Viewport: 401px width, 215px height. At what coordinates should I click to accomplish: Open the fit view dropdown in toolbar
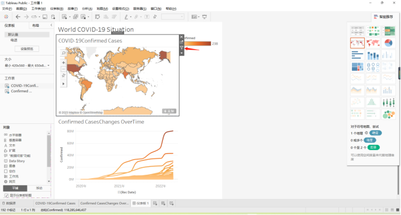coord(172,17)
